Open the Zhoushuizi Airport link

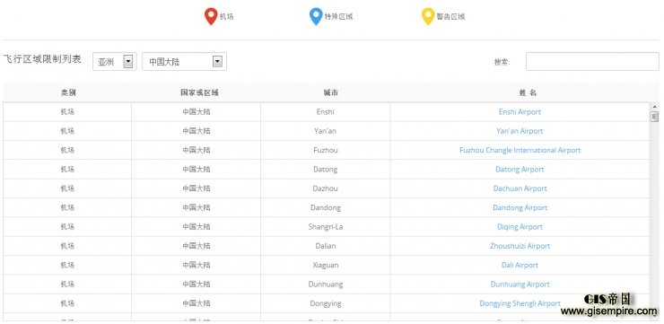520,246
